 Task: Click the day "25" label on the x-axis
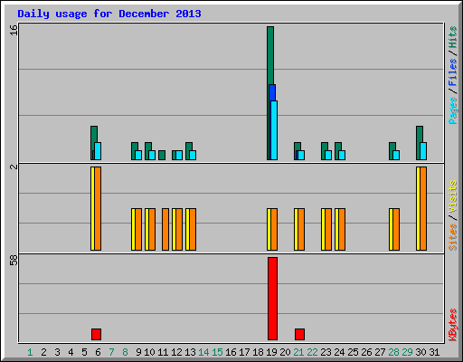coord(353,352)
